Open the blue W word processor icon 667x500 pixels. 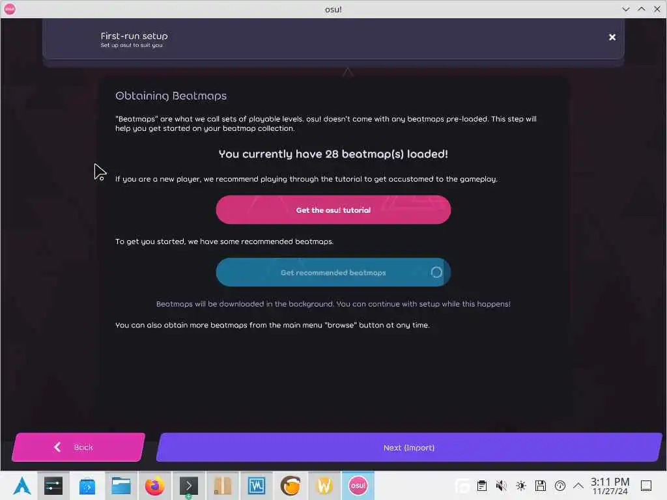pos(257,486)
